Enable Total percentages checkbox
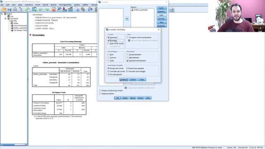The image size is (265, 149). (x=108, y=61)
